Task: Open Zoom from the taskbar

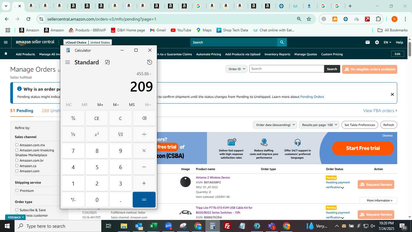Action: (x=168, y=226)
